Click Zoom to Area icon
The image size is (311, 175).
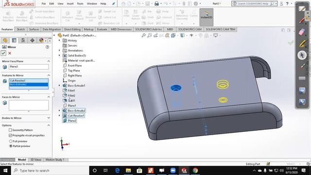click(x=150, y=35)
